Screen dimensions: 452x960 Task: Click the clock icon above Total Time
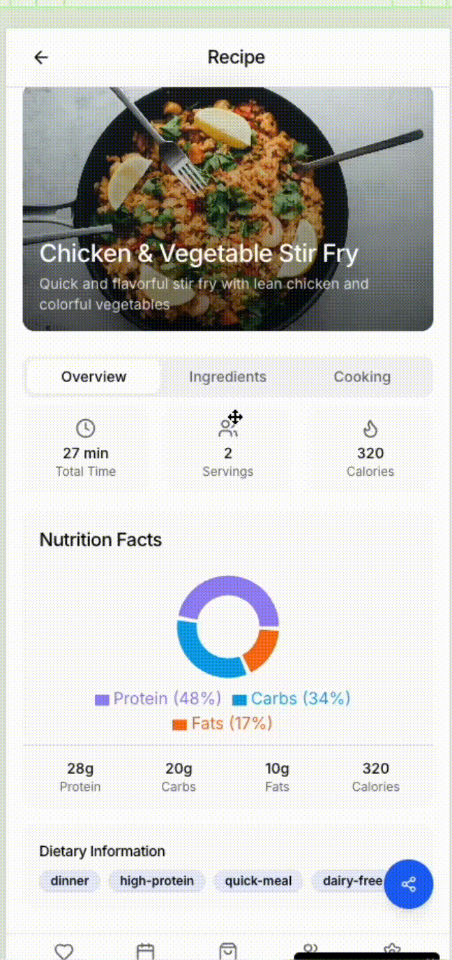pos(85,428)
